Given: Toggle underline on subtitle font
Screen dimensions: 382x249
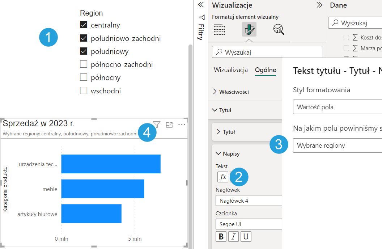Looking at the screenshot, I should 246,237.
